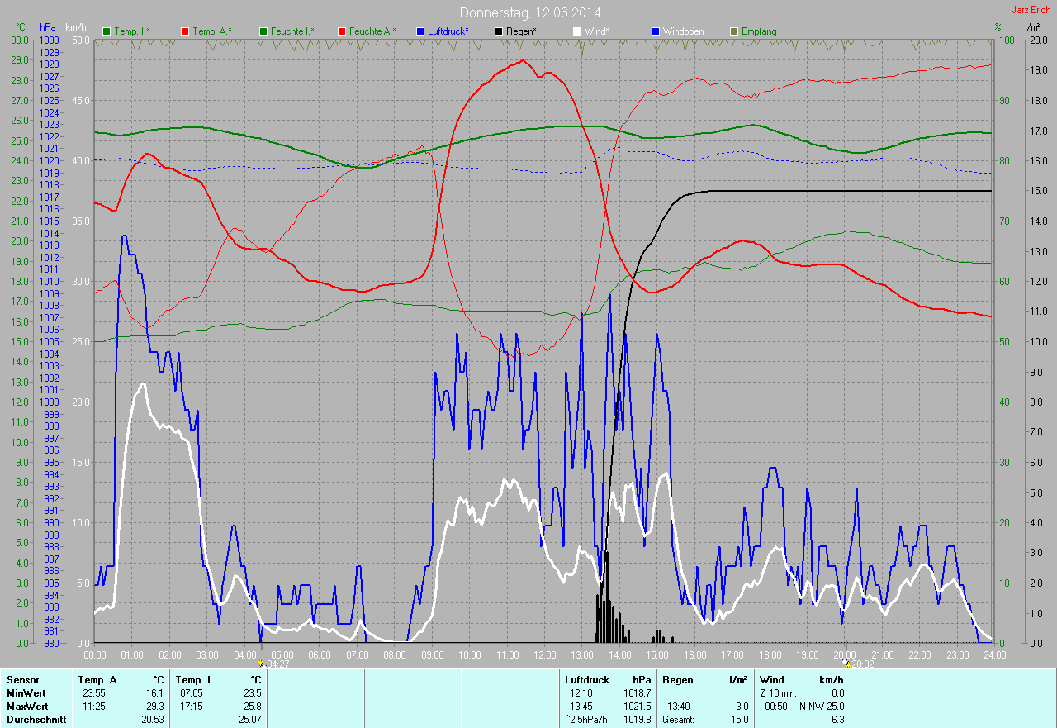Click the maximum pressure value "1021.5"
Viewport: 1057px width, 728px height.
tap(637, 707)
